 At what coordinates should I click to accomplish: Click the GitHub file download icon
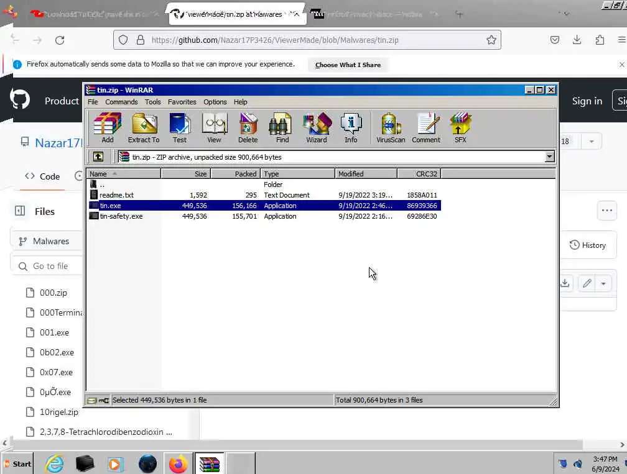[565, 283]
